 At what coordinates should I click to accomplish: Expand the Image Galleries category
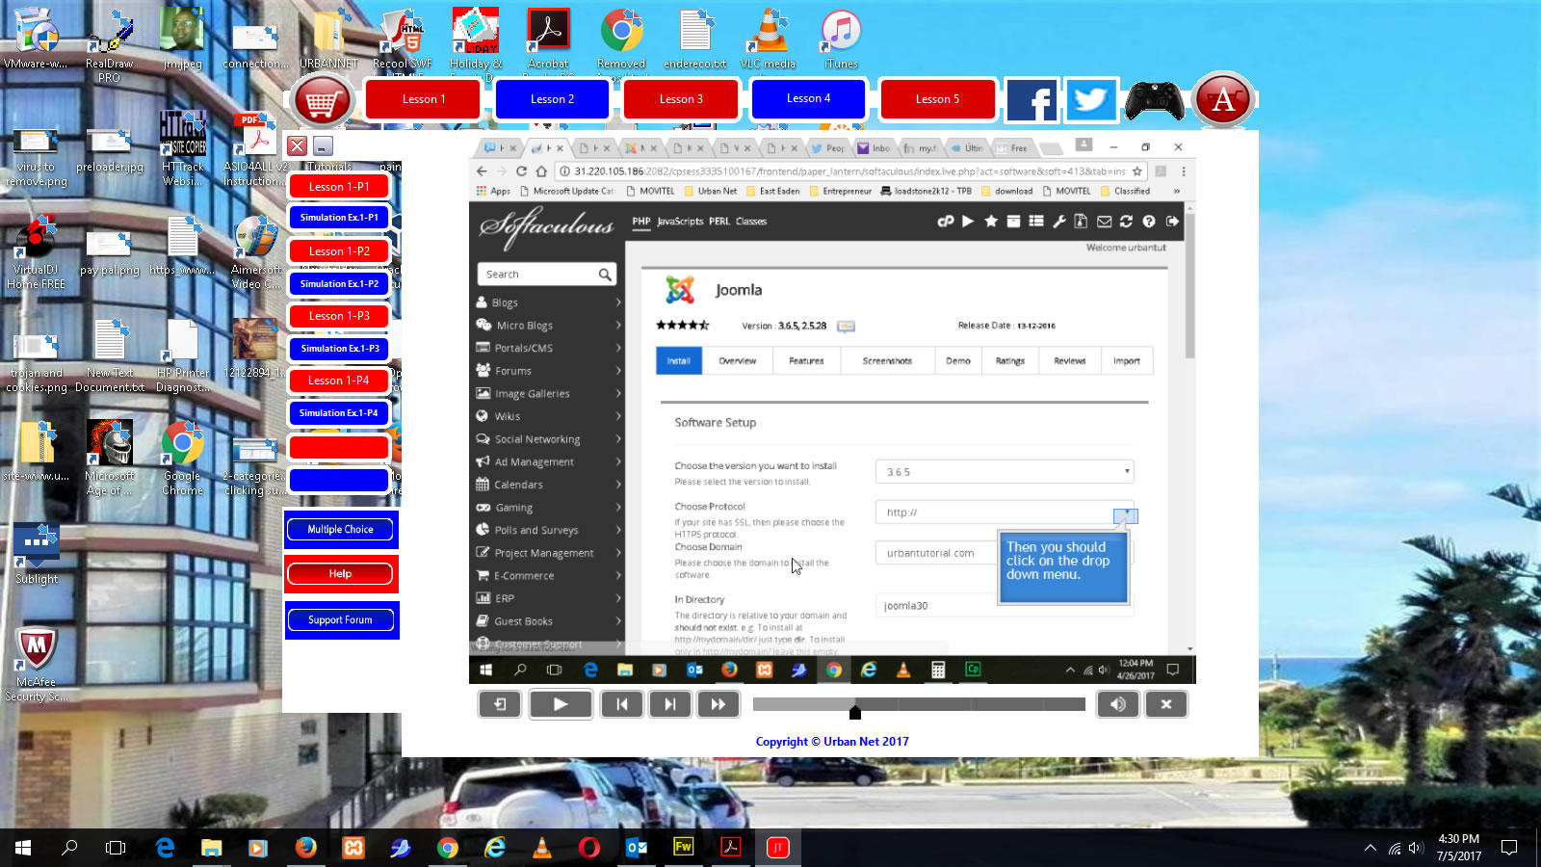(x=548, y=394)
